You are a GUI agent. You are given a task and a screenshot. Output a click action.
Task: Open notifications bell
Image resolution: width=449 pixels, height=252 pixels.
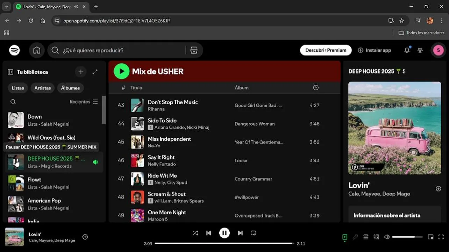[407, 50]
